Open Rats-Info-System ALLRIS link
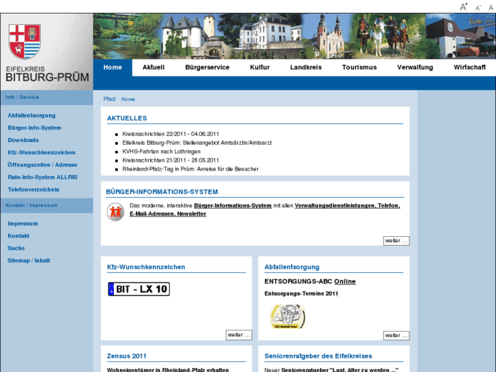The height and width of the screenshot is (372, 496). [x=42, y=177]
